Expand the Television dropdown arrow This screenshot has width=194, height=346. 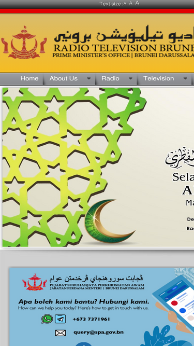pos(185,78)
